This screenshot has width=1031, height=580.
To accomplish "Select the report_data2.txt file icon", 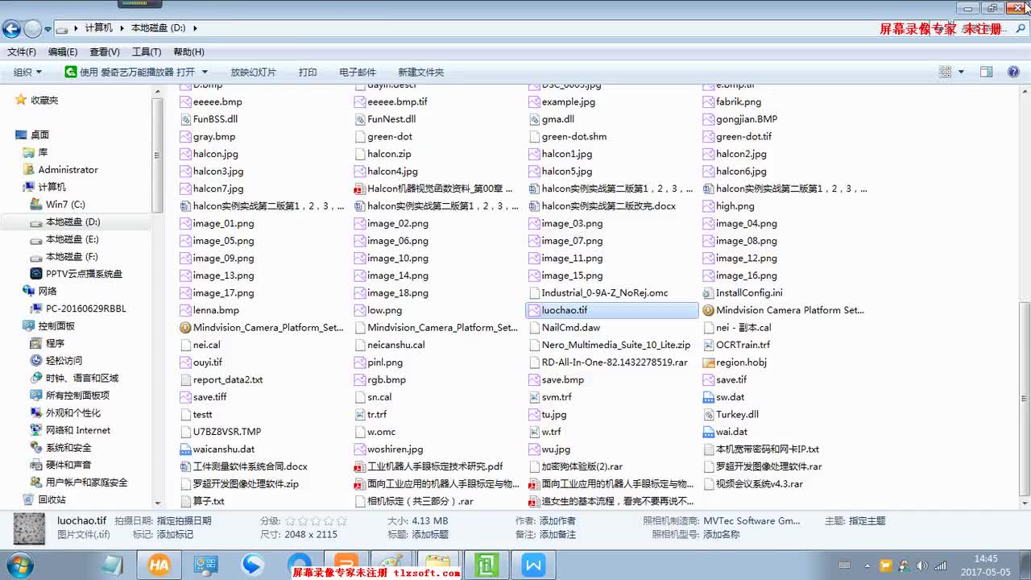I will [x=186, y=379].
